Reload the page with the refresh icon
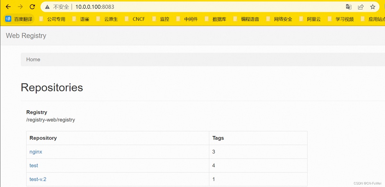The height and width of the screenshot is (187, 385). 32,7
